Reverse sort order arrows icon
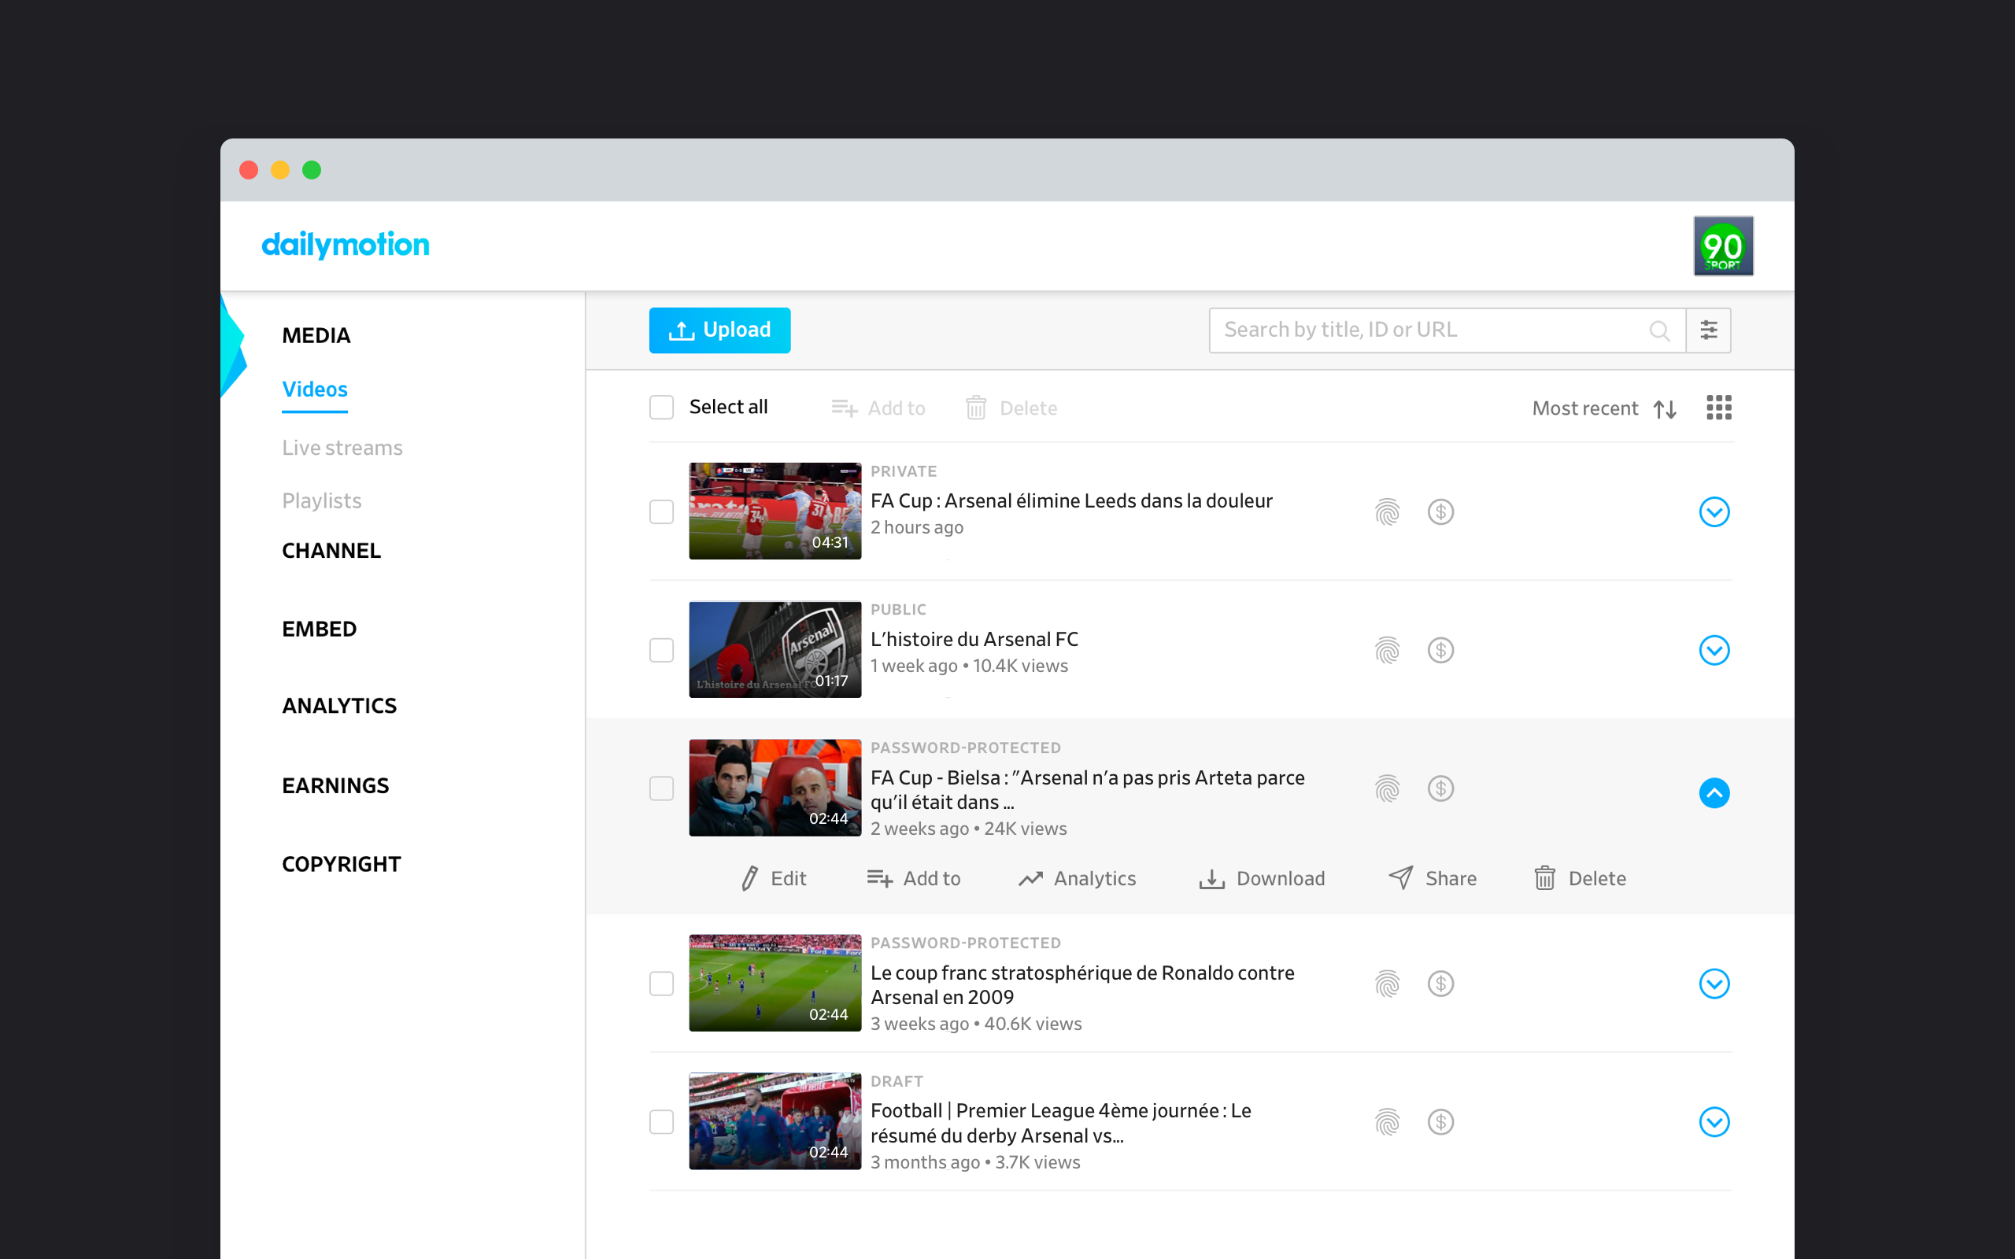The width and height of the screenshot is (2015, 1259). [1665, 409]
